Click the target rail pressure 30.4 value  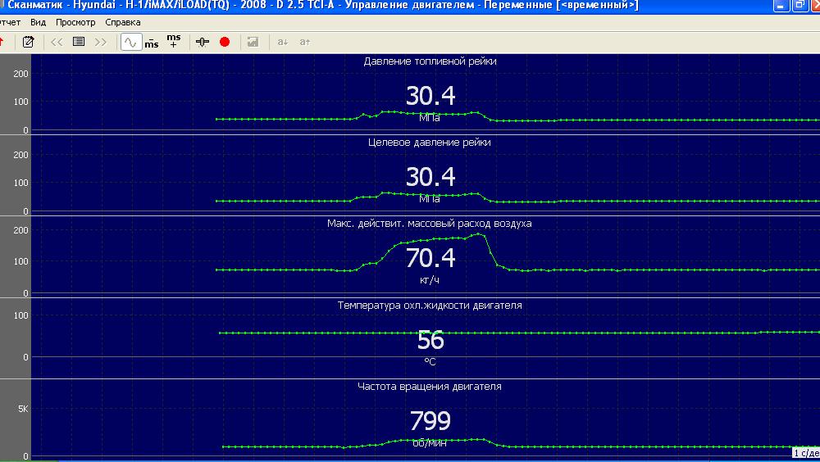430,177
